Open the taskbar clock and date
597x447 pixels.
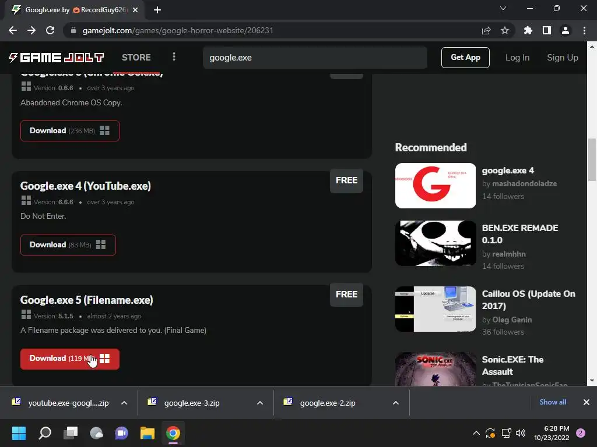(552, 433)
